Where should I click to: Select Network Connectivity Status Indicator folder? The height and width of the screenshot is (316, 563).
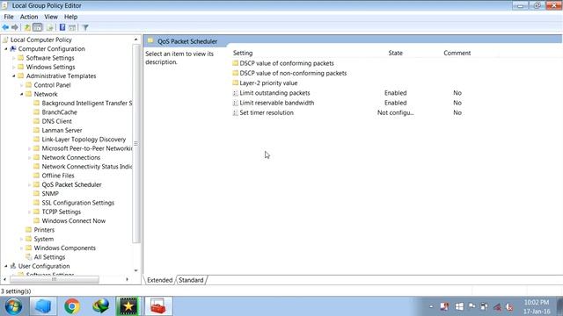[86, 167]
